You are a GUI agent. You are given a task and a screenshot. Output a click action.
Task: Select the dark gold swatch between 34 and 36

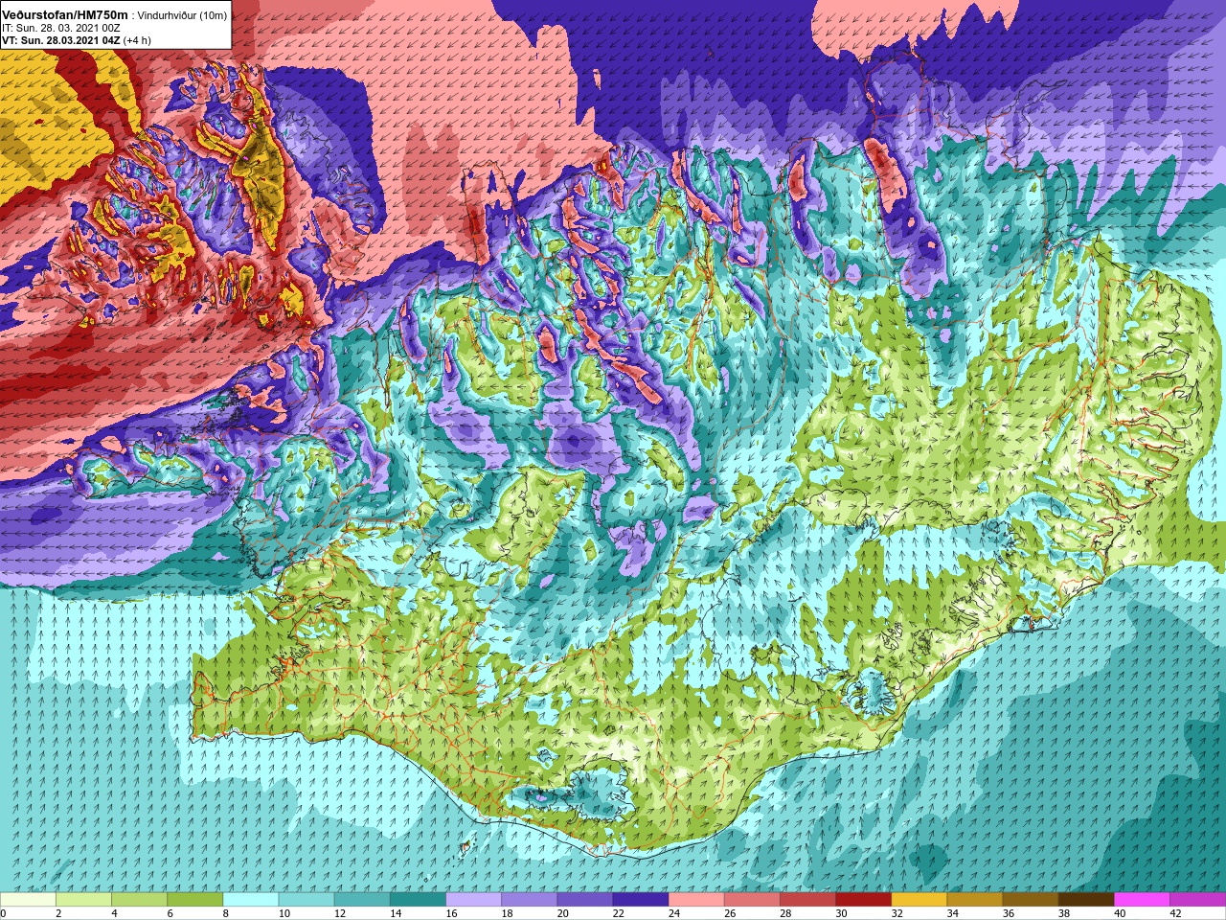[975, 900]
